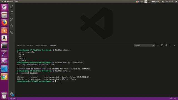Open the system session gear menu
The height and width of the screenshot is (100, 178).
point(176,2)
